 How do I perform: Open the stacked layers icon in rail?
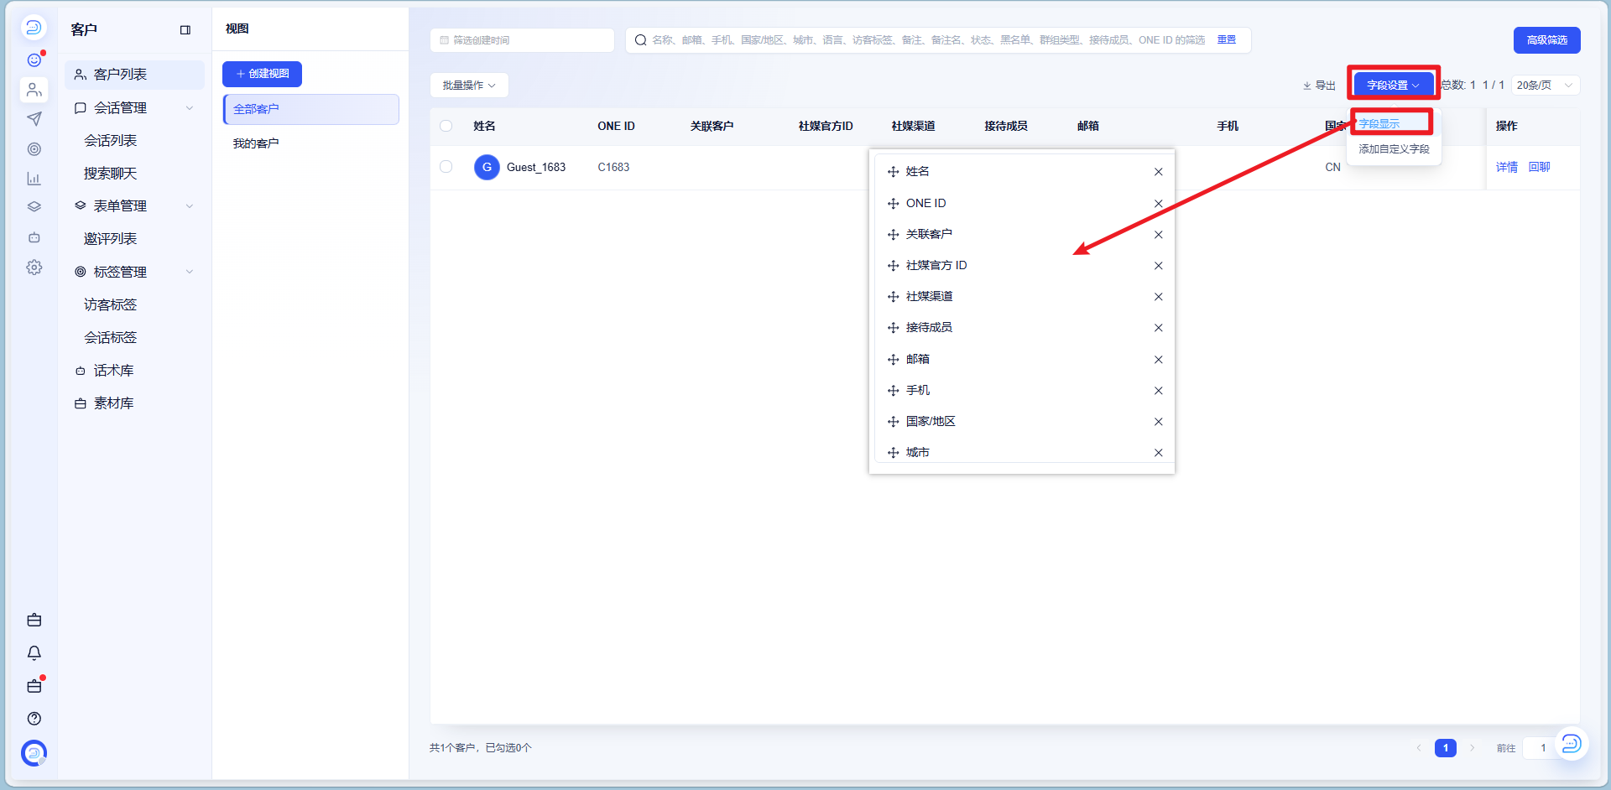(34, 207)
